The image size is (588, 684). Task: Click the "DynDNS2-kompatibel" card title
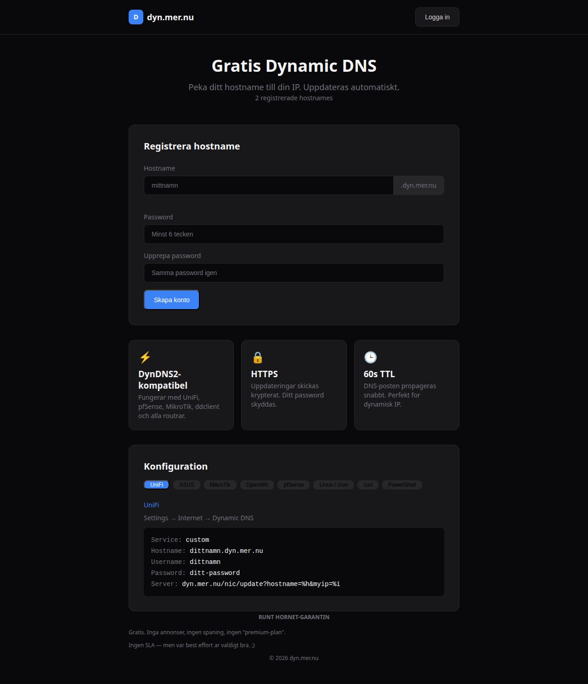pyautogui.click(x=163, y=380)
